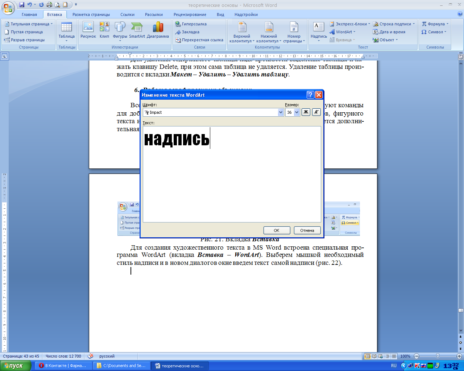Open the select browse object button
This screenshot has width=464, height=371.
461,342
